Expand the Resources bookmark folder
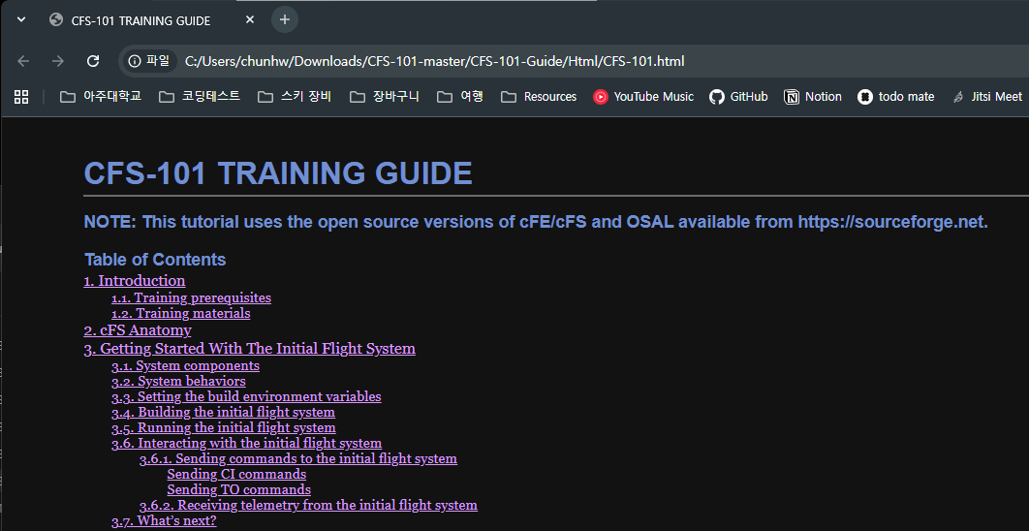Image resolution: width=1029 pixels, height=531 pixels. tap(538, 96)
